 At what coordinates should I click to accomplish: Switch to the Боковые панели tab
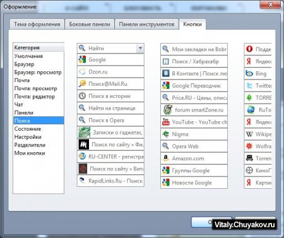(x=90, y=25)
